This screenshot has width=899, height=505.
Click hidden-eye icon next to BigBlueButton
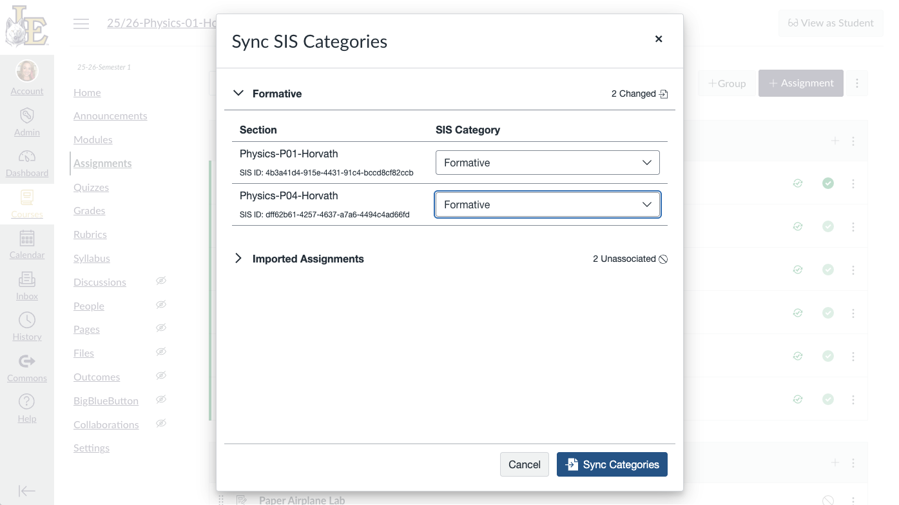point(161,399)
